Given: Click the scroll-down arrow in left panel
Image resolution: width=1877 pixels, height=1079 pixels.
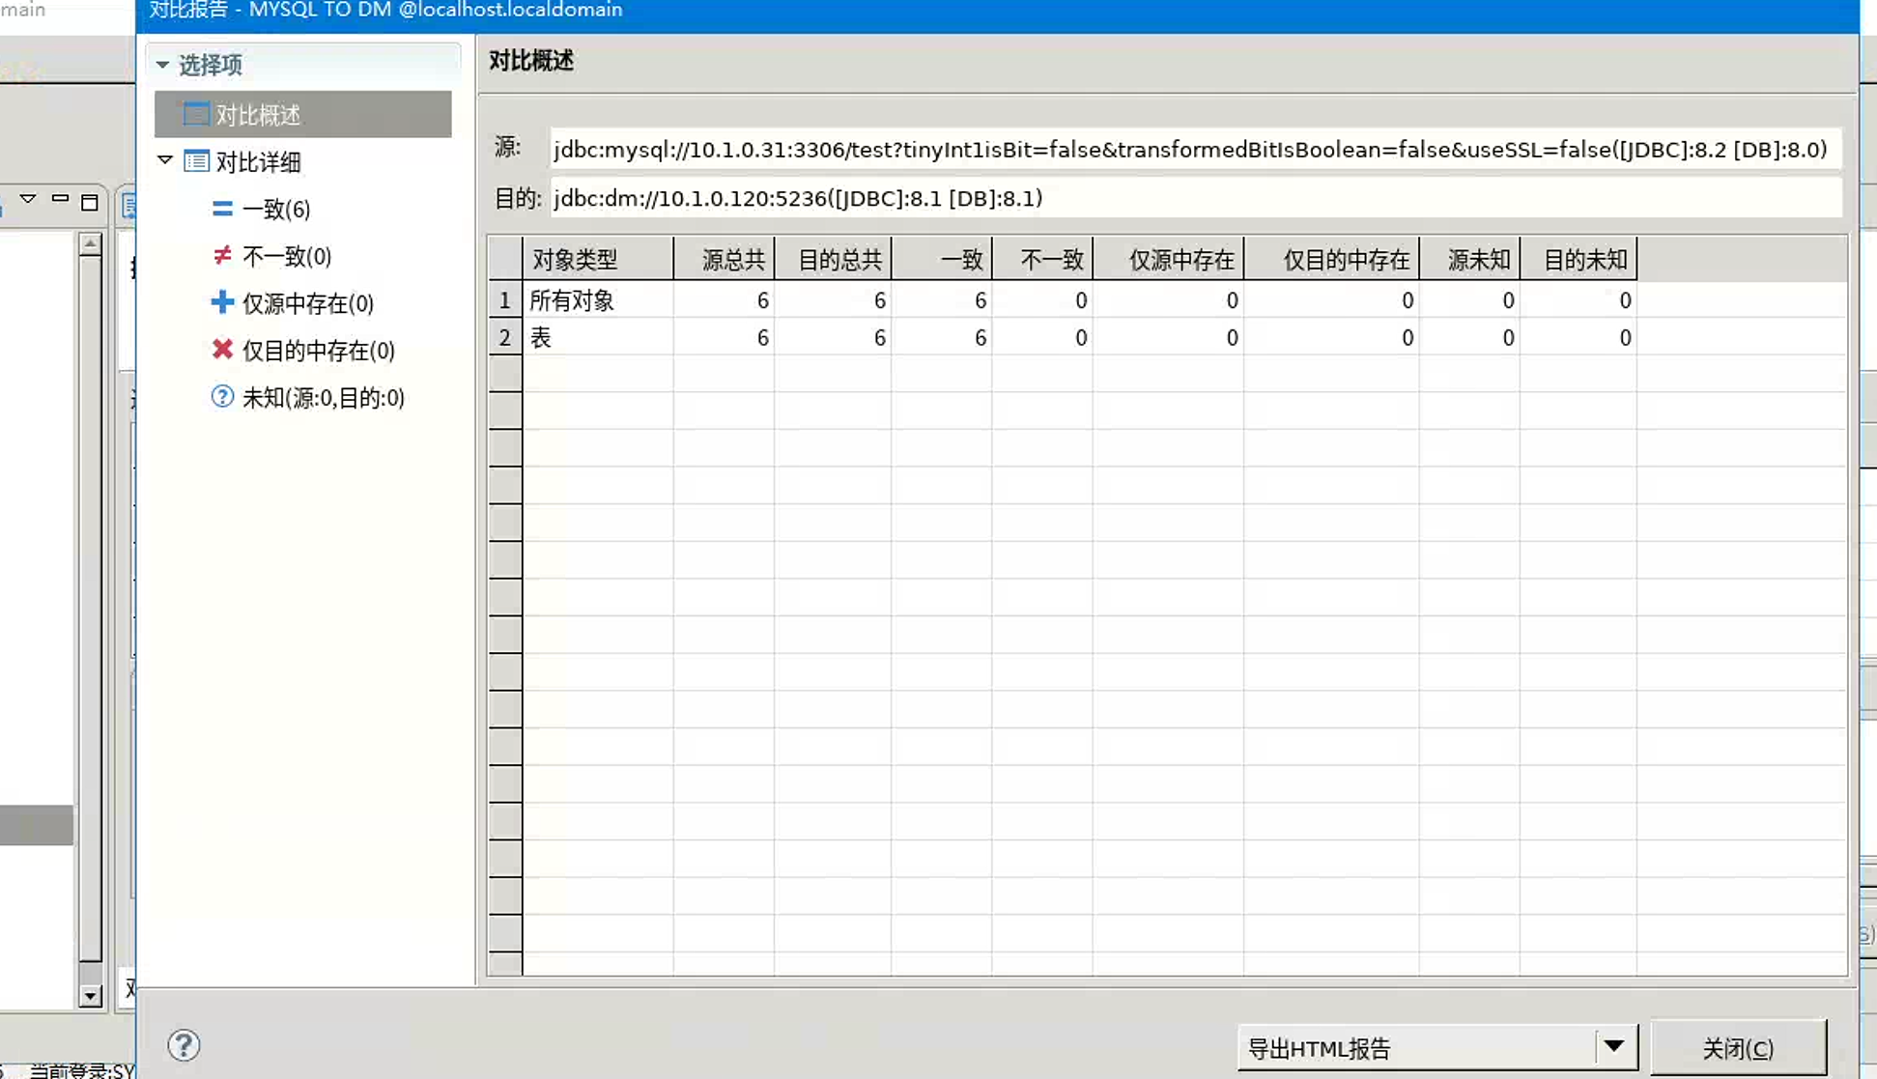Looking at the screenshot, I should (x=91, y=996).
